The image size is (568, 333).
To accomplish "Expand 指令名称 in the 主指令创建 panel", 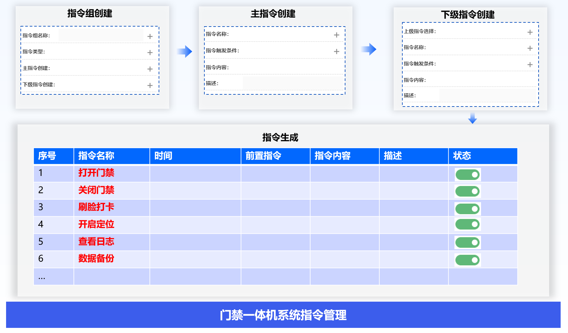I will tap(336, 35).
